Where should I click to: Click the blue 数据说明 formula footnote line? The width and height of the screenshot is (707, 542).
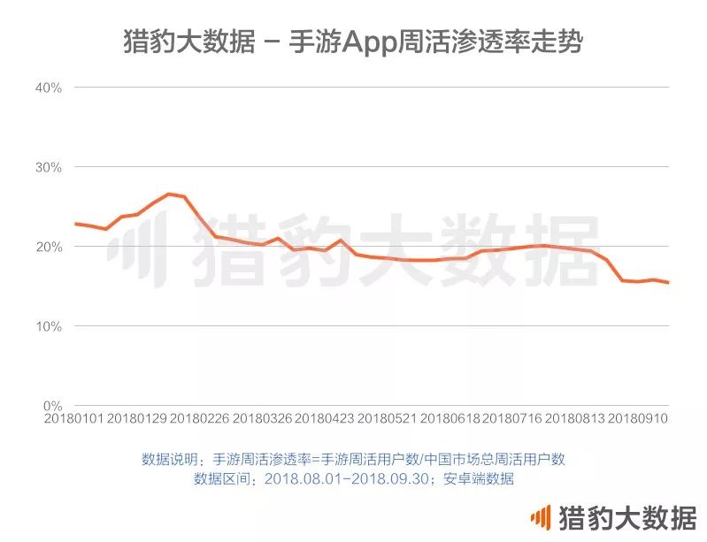click(x=352, y=459)
